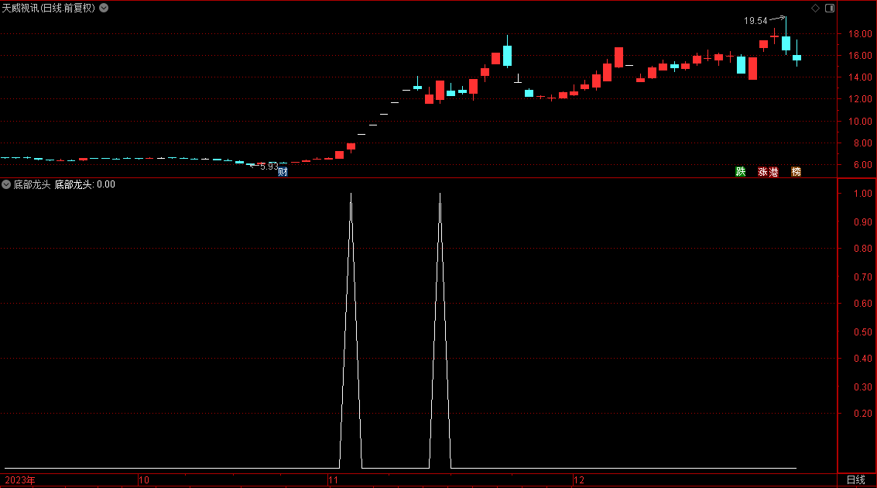The image size is (877, 488).
Task: Click the 0.20 indicator axis label
Action: (x=862, y=414)
